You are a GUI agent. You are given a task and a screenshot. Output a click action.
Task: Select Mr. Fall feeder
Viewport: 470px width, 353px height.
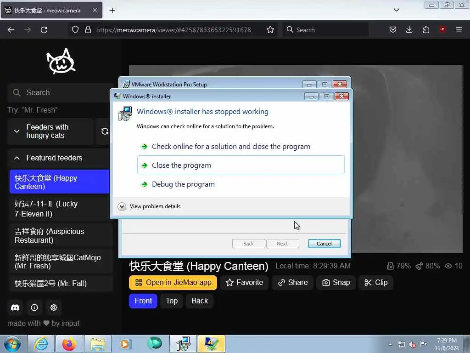[x=60, y=283]
